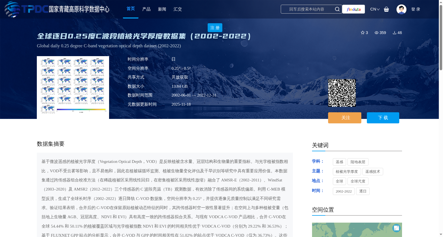Select the 逐日 time tag
The height and width of the screenshot is (237, 443).
coord(363,191)
